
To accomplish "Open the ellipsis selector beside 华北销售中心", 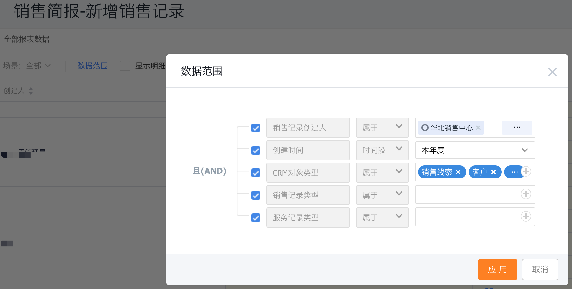I will coord(517,128).
